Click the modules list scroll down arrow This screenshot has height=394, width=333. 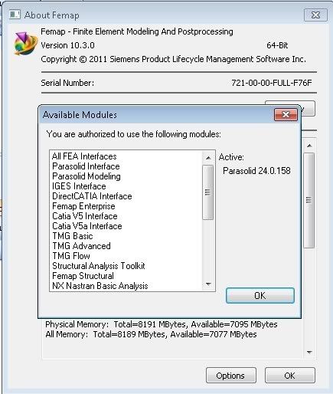[x=208, y=284]
